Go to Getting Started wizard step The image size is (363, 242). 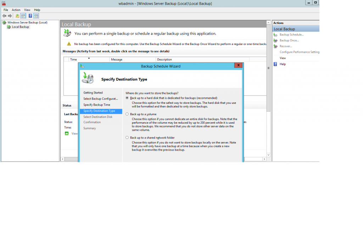pos(93,92)
